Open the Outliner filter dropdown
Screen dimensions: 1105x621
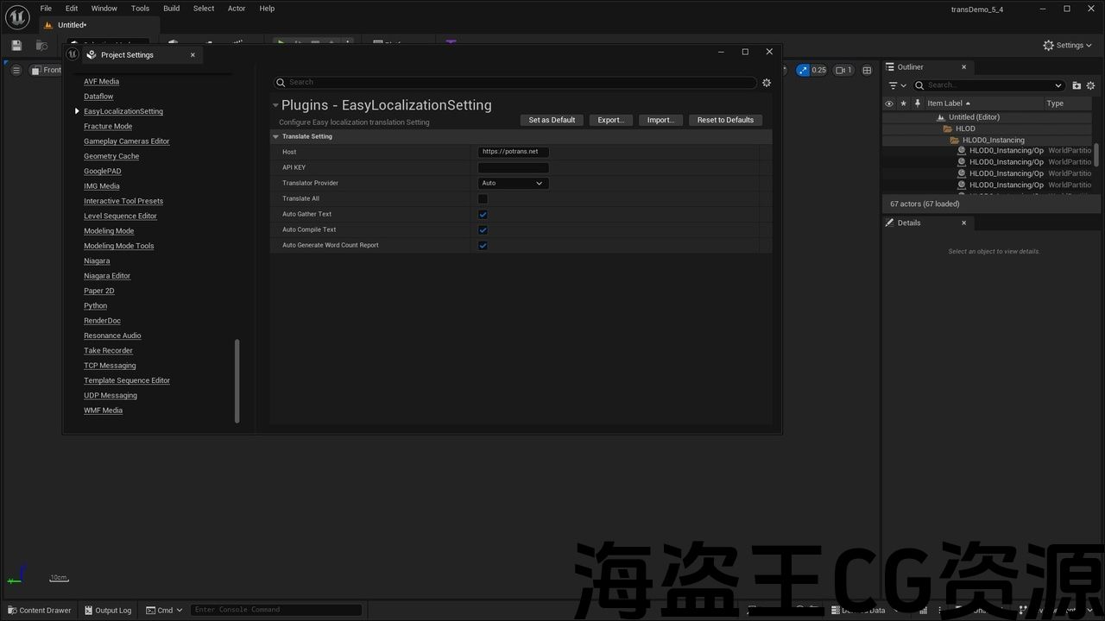coord(897,85)
